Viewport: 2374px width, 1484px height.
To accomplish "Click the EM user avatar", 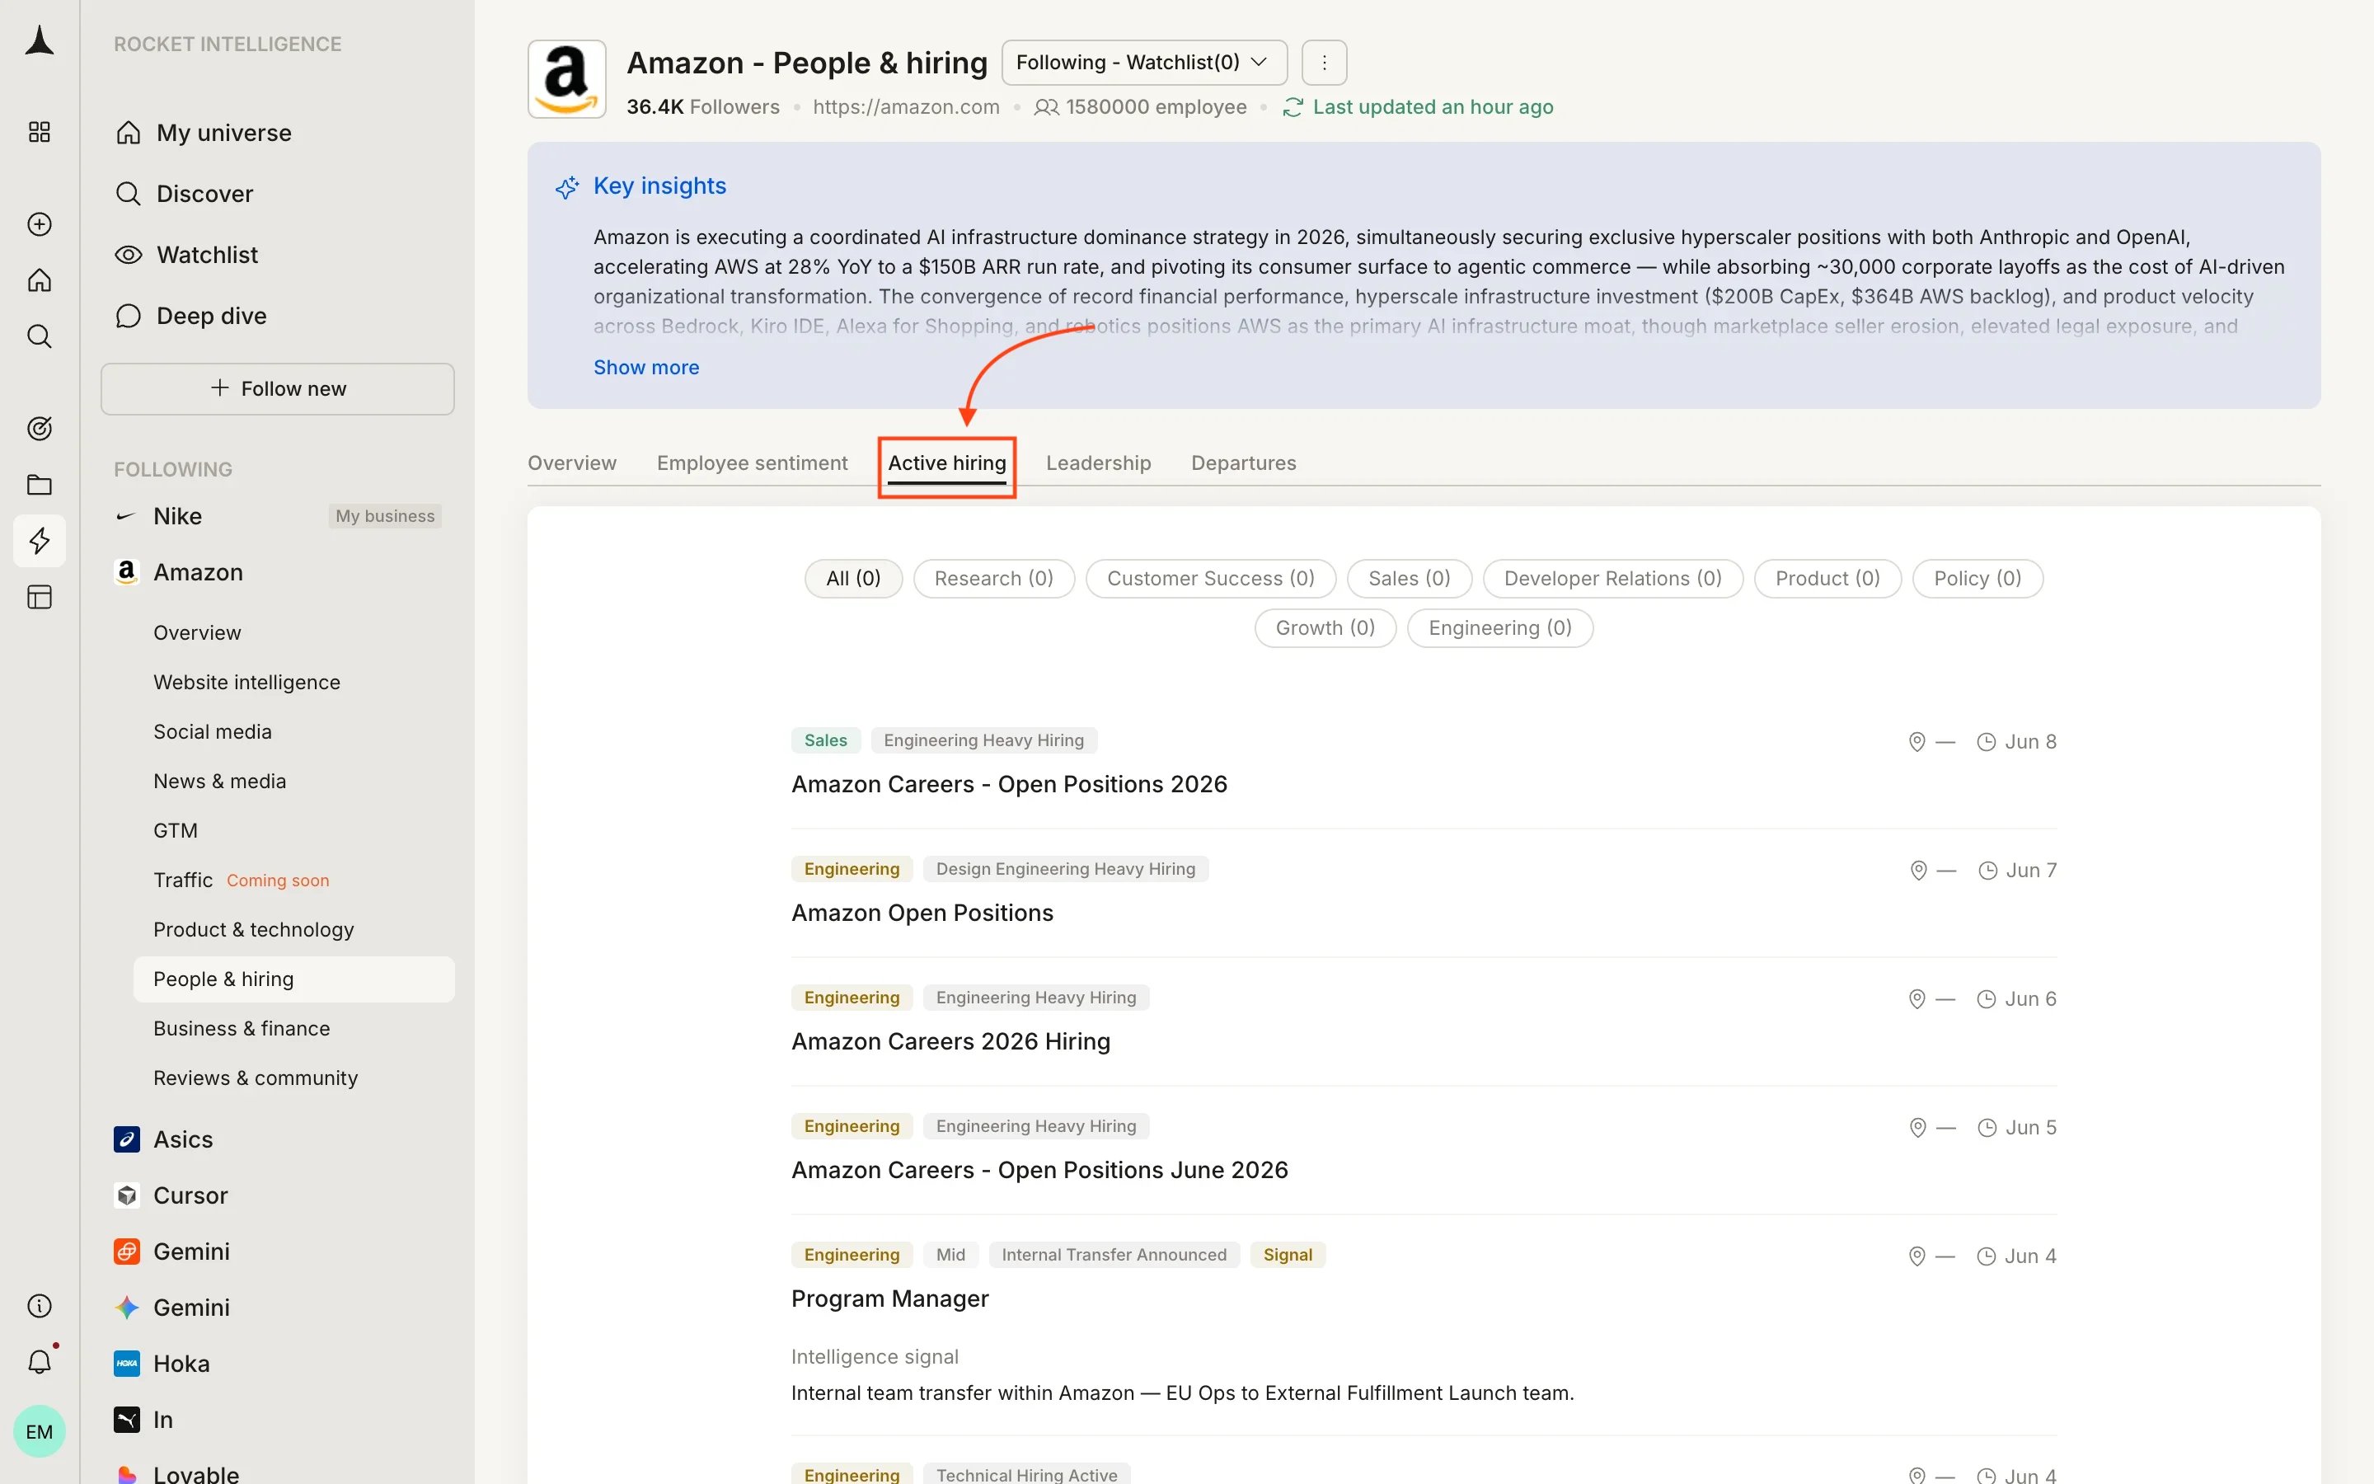I will (x=40, y=1432).
